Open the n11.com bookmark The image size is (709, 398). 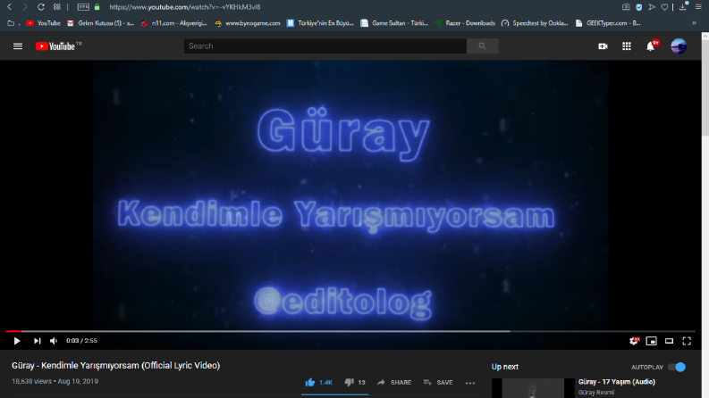(x=173, y=23)
